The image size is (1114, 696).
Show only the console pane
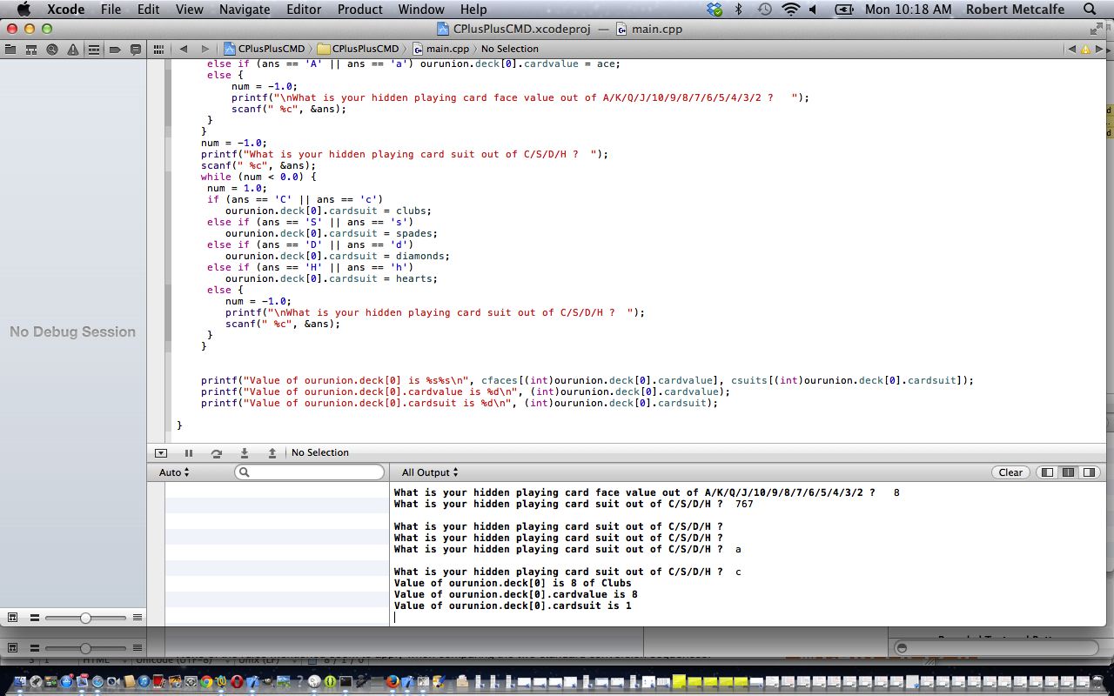pos(1088,472)
